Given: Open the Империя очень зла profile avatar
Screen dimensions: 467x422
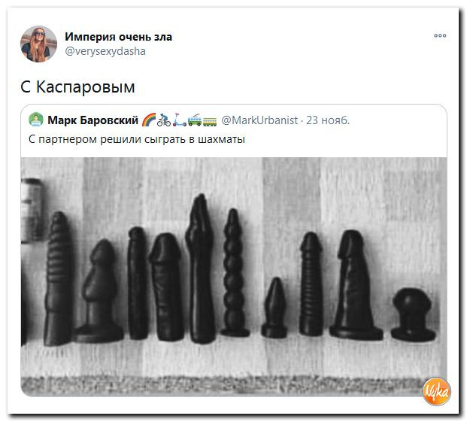Looking at the screenshot, I should click(x=38, y=44).
